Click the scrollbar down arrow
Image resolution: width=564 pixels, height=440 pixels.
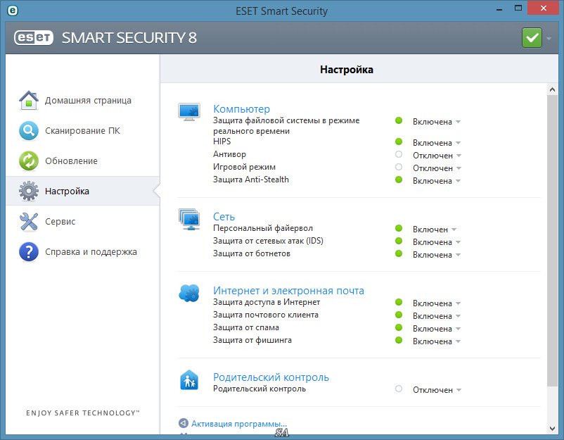tap(552, 429)
